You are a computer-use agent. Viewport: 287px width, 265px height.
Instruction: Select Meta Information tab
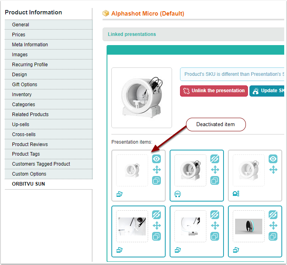pos(49,44)
